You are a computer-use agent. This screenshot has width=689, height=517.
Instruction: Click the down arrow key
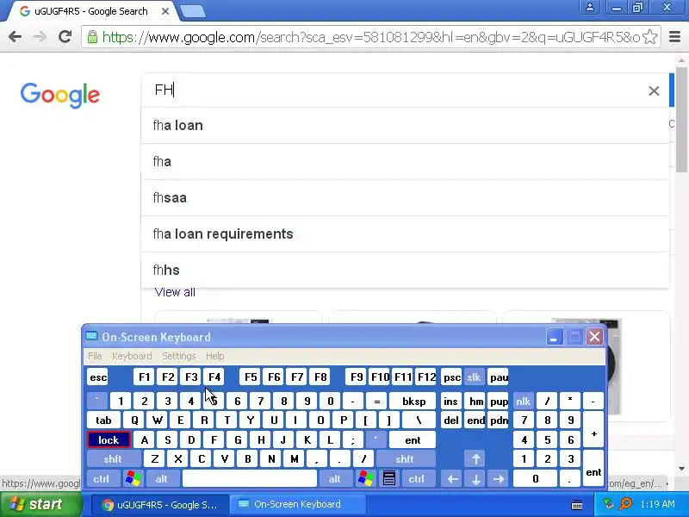click(x=475, y=478)
